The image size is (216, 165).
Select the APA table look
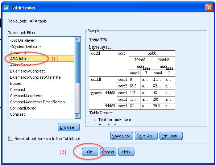42,59
